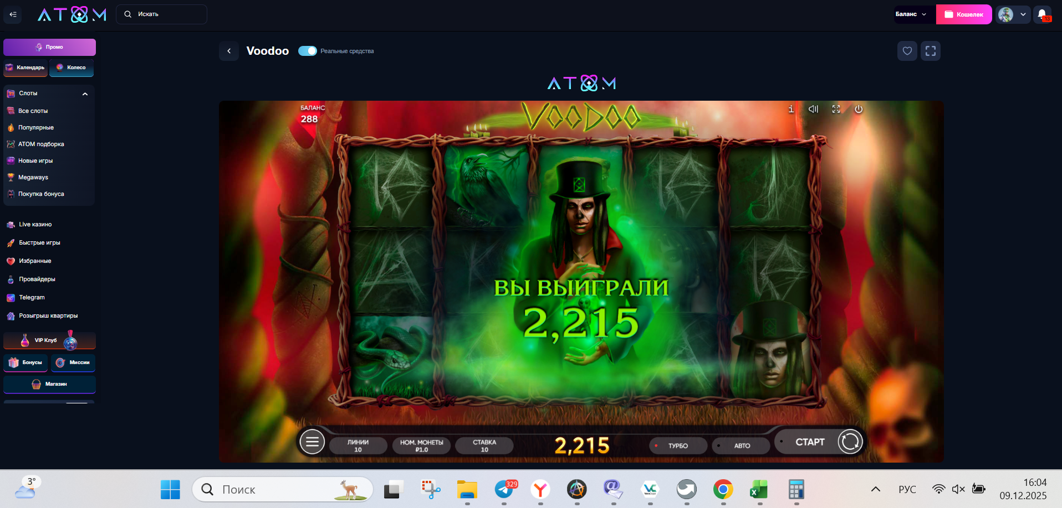Open the muted volume tray icon
This screenshot has height=508, width=1062.
tap(958, 489)
